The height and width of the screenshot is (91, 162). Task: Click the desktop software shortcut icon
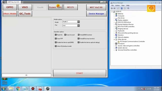coord(5,81)
